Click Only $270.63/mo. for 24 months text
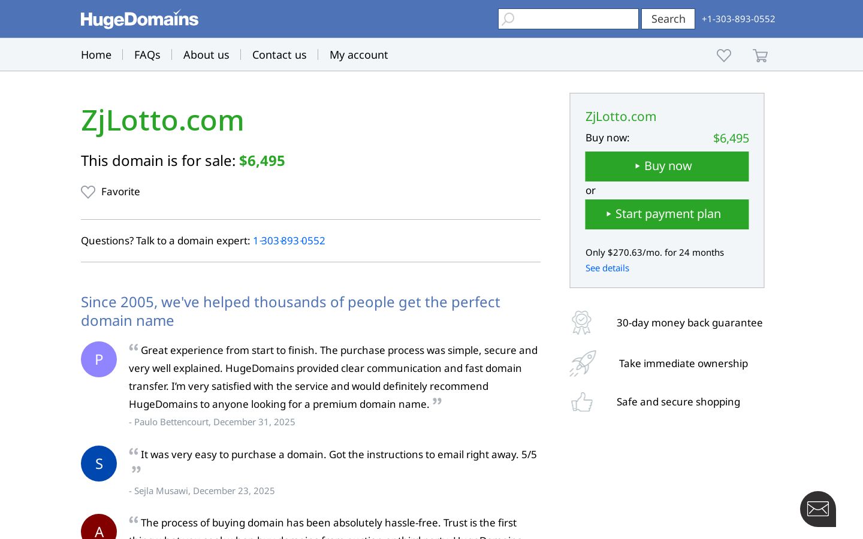This screenshot has height=539, width=863. [654, 252]
